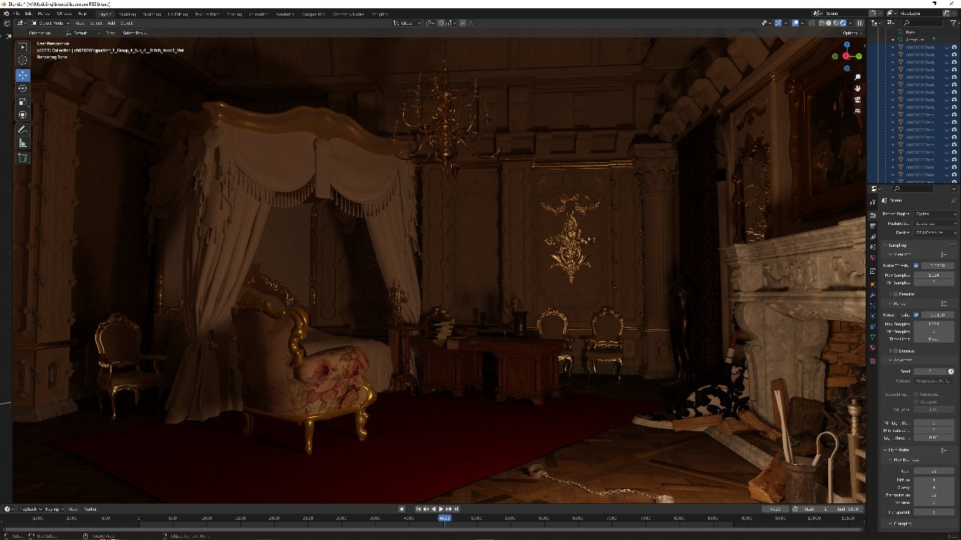Collapse the Light Paths panel

coord(898,450)
